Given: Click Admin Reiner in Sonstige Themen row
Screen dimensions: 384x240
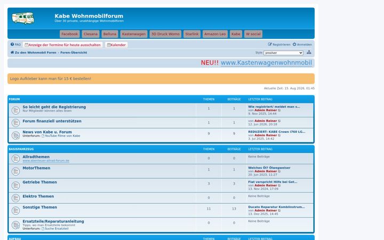Looking at the screenshot, I should 266,210.
